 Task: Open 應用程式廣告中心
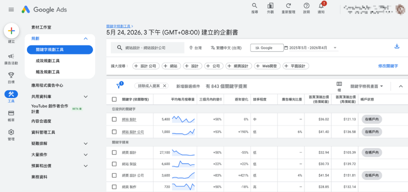47,85
